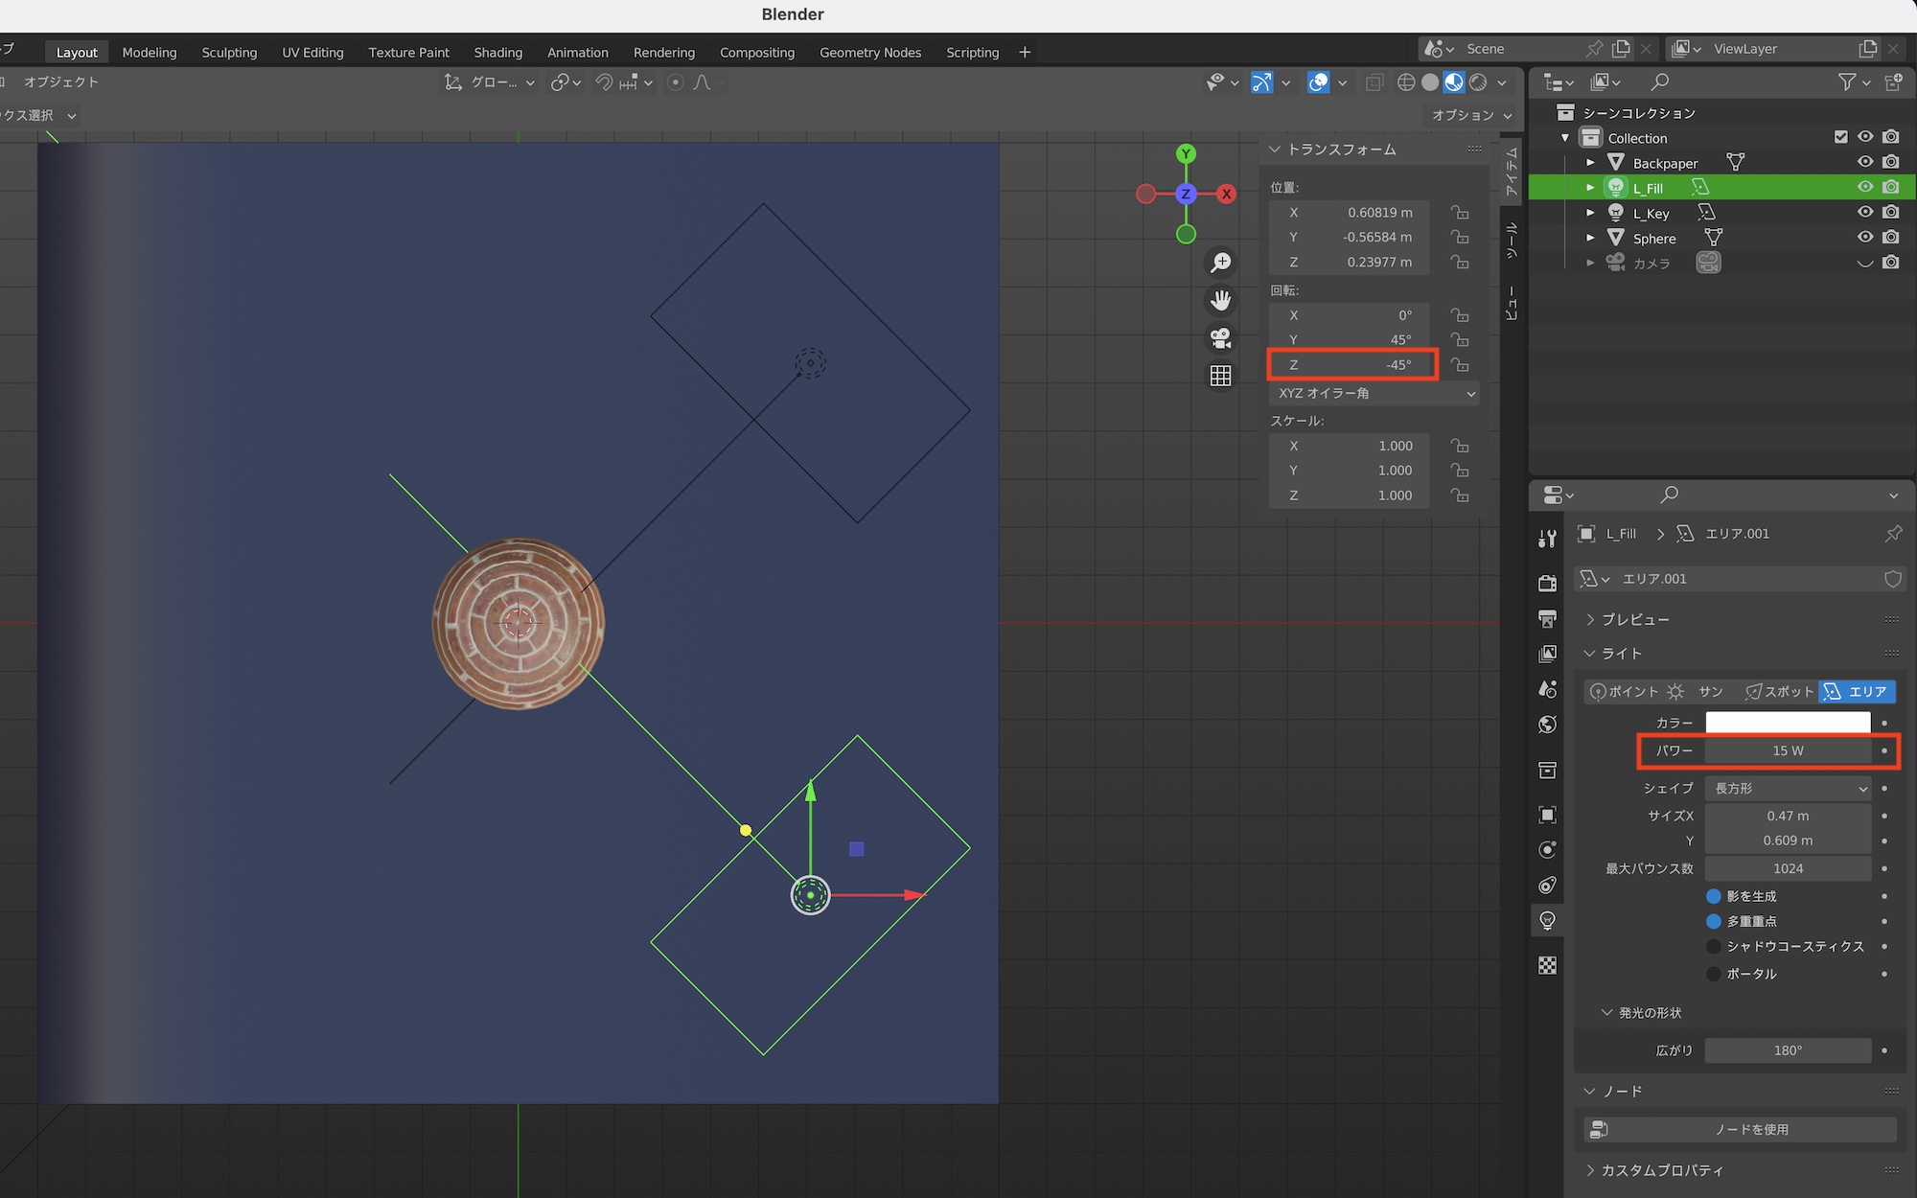Image resolution: width=1917 pixels, height=1198 pixels.
Task: Click the hand pan view icon
Action: point(1220,300)
